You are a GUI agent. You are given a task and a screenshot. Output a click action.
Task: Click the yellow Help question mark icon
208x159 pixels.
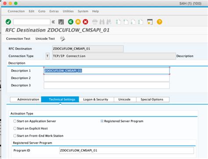(159, 22)
